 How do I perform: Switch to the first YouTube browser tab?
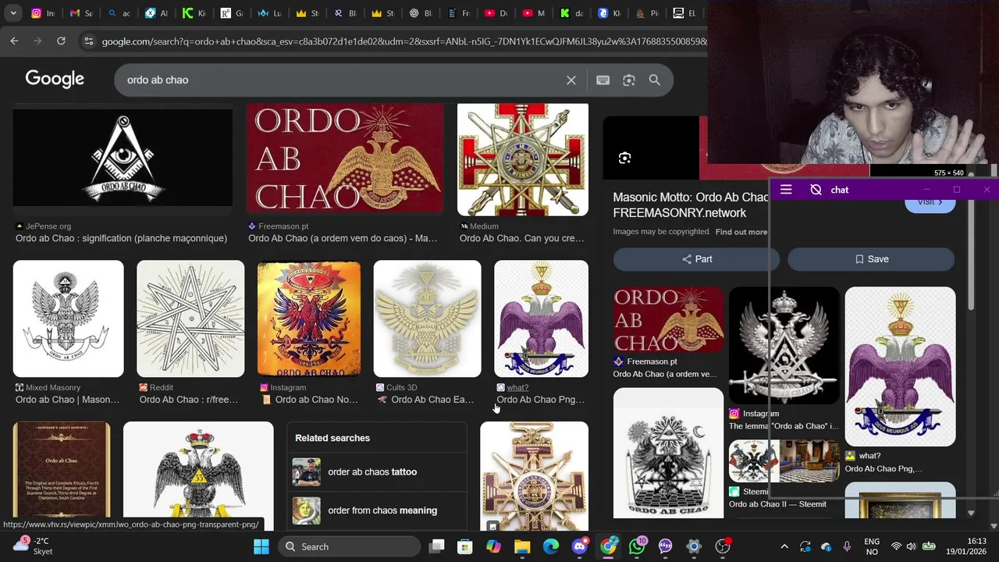[x=496, y=13]
